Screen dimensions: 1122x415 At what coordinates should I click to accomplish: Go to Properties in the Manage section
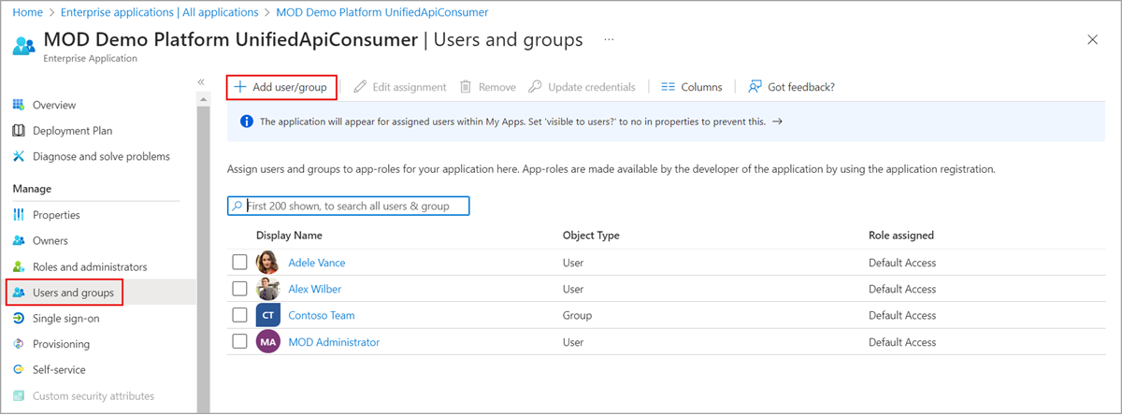tap(56, 215)
